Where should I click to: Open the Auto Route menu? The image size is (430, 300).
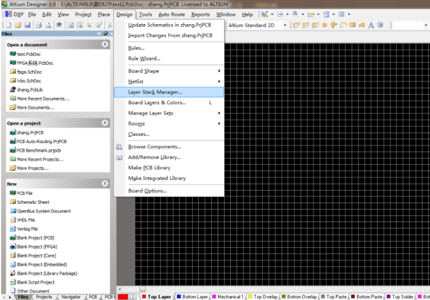(172, 14)
